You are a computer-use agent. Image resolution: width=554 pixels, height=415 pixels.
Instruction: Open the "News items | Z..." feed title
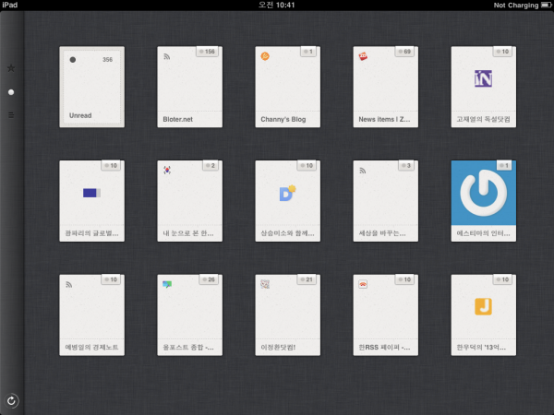(x=384, y=119)
